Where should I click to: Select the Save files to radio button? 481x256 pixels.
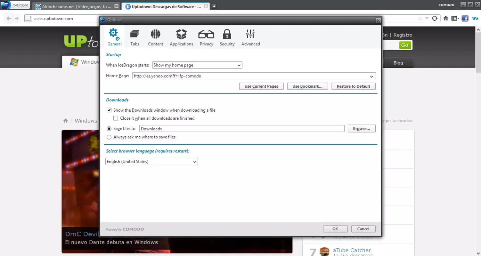109,129
